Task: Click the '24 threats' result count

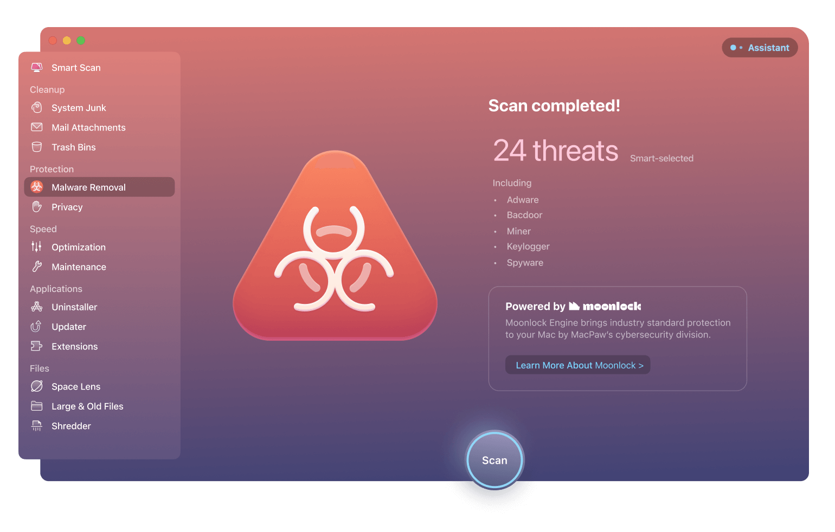Action: (x=556, y=150)
